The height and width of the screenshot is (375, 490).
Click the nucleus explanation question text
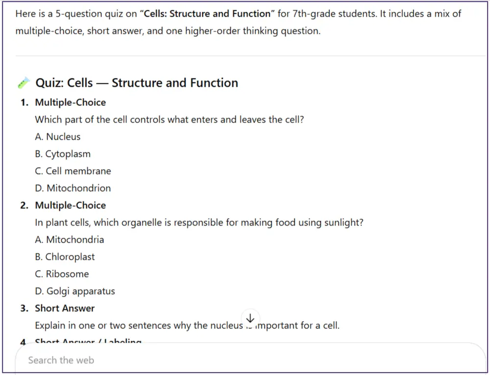pos(187,325)
